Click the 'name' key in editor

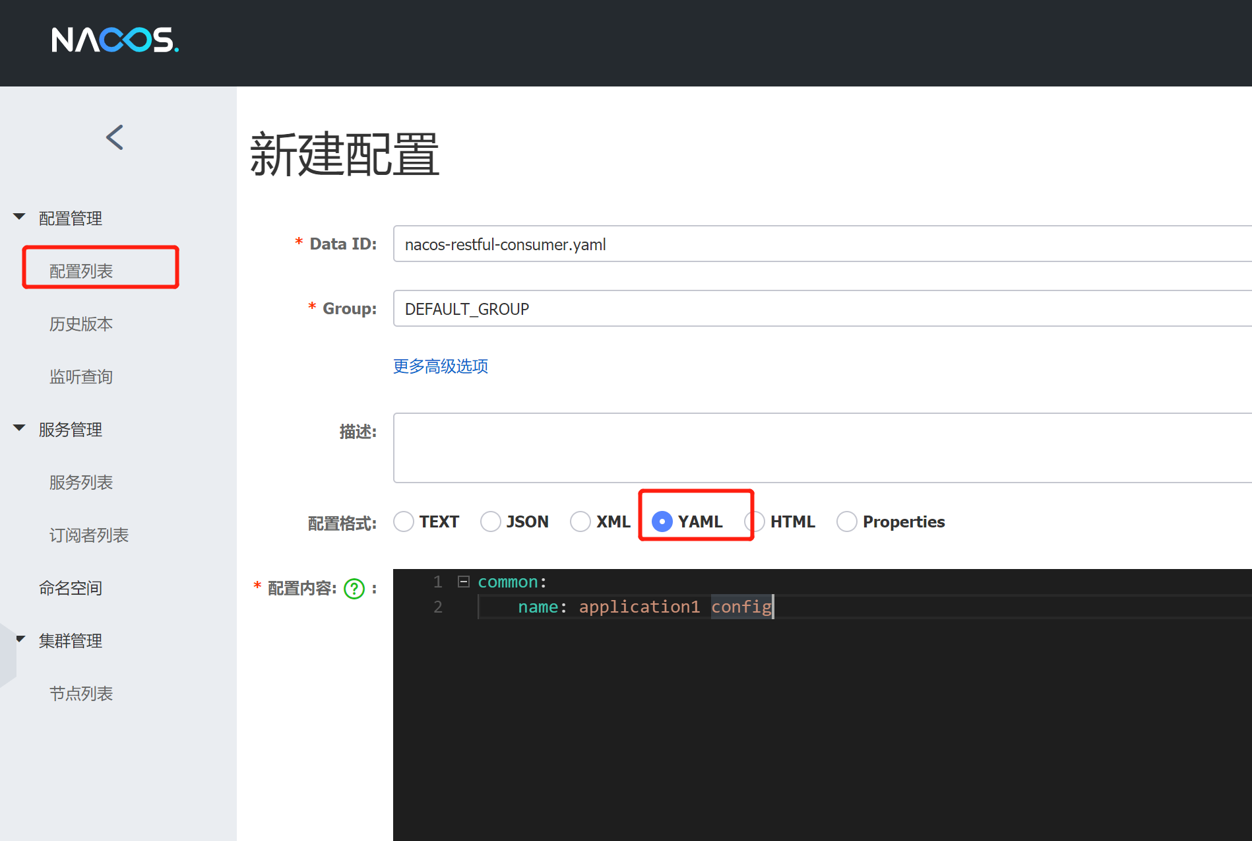pyautogui.click(x=538, y=607)
